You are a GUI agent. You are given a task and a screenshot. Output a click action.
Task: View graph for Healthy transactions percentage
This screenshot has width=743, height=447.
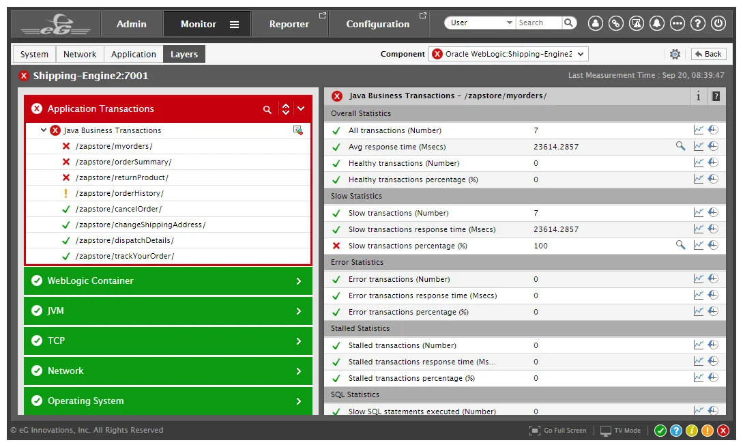pos(699,179)
